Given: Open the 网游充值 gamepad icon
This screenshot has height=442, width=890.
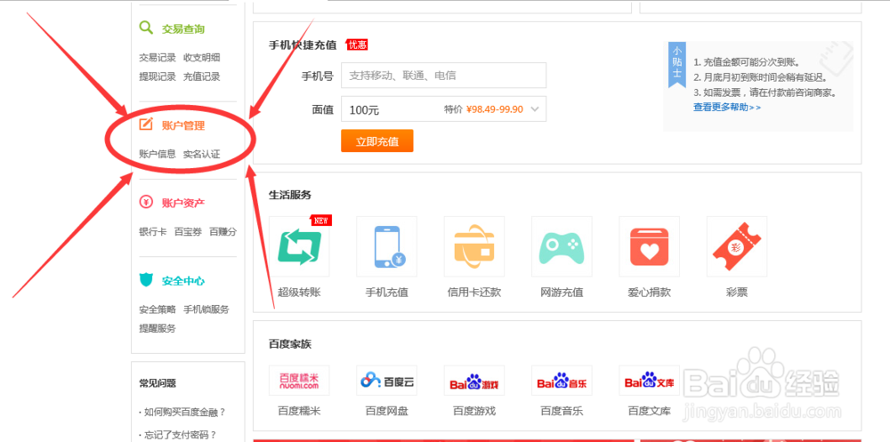Looking at the screenshot, I should point(562,247).
